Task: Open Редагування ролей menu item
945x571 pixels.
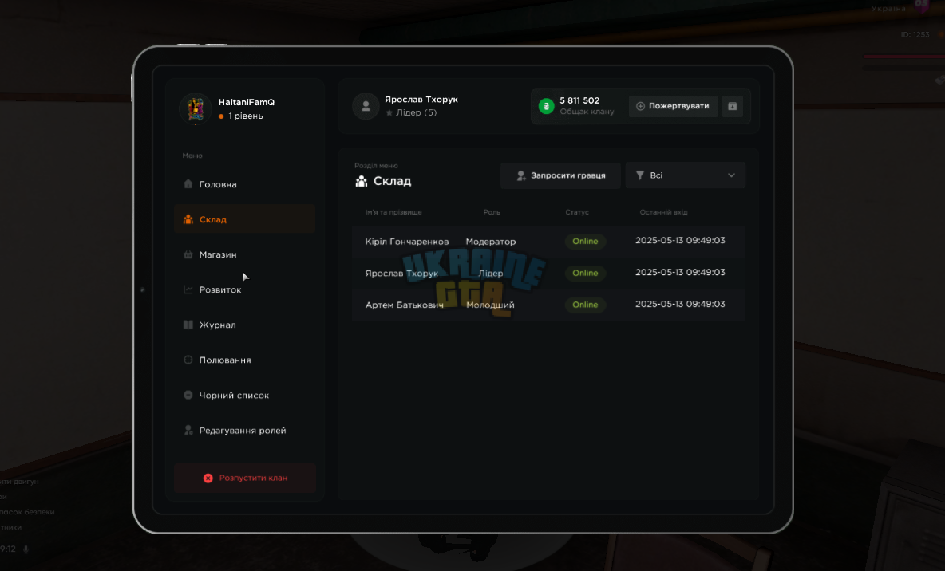Action: (244, 431)
